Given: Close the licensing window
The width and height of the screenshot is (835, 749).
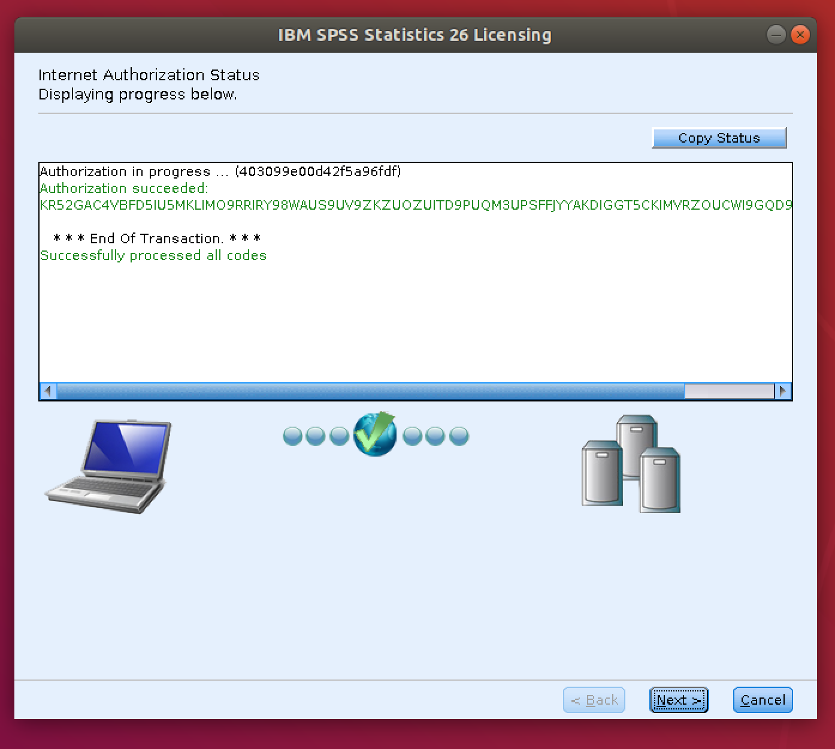Looking at the screenshot, I should coord(800,35).
